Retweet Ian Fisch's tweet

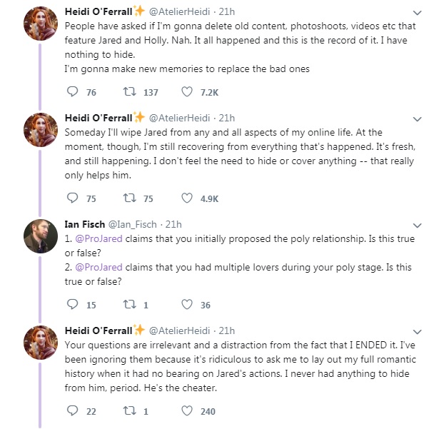129,304
